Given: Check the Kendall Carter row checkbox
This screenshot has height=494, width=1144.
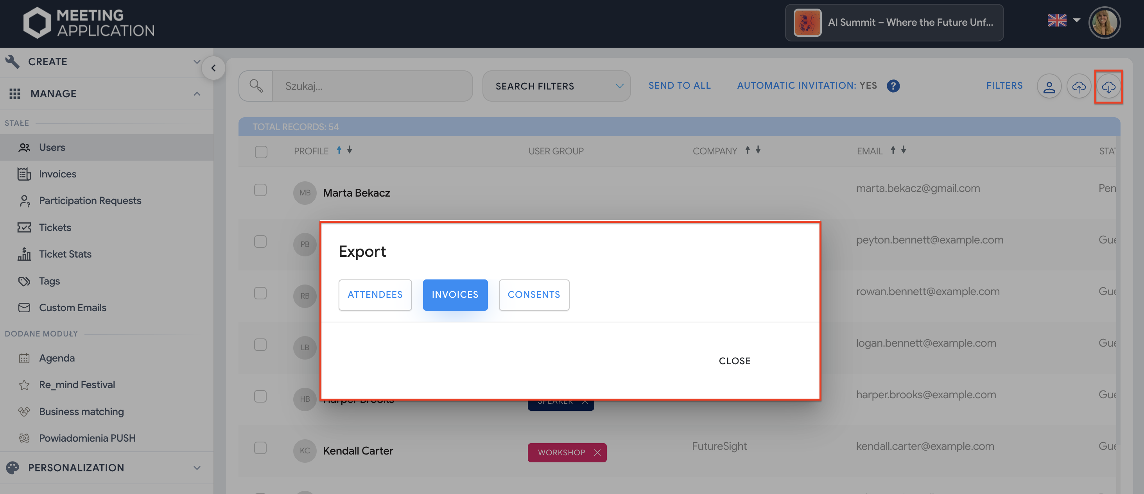Looking at the screenshot, I should (260, 448).
